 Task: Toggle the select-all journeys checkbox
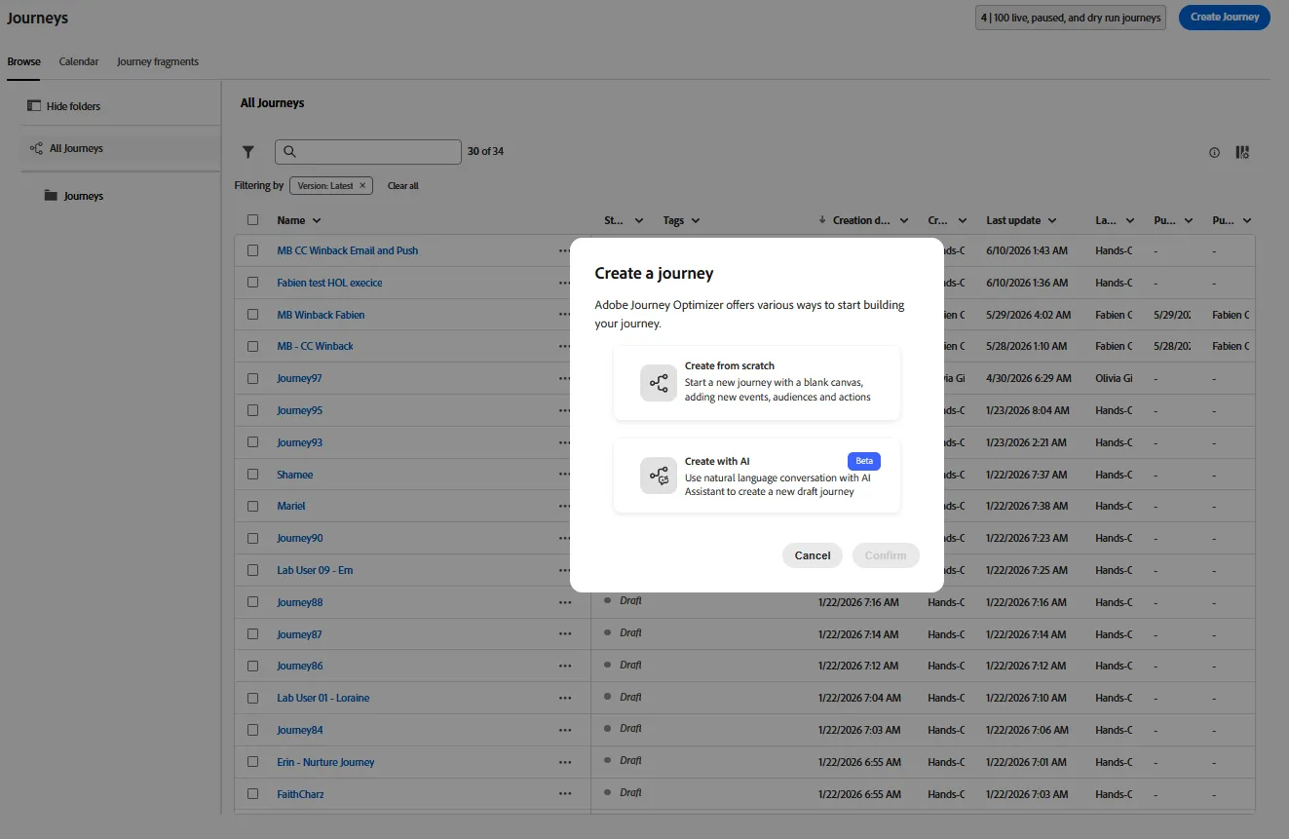pos(253,220)
